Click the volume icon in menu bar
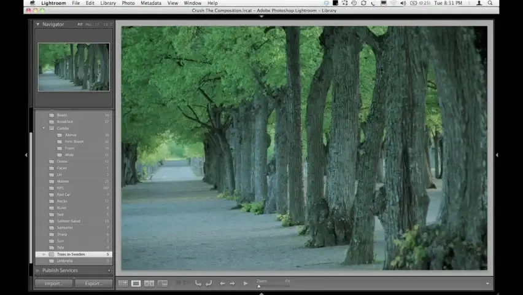 coord(403,3)
